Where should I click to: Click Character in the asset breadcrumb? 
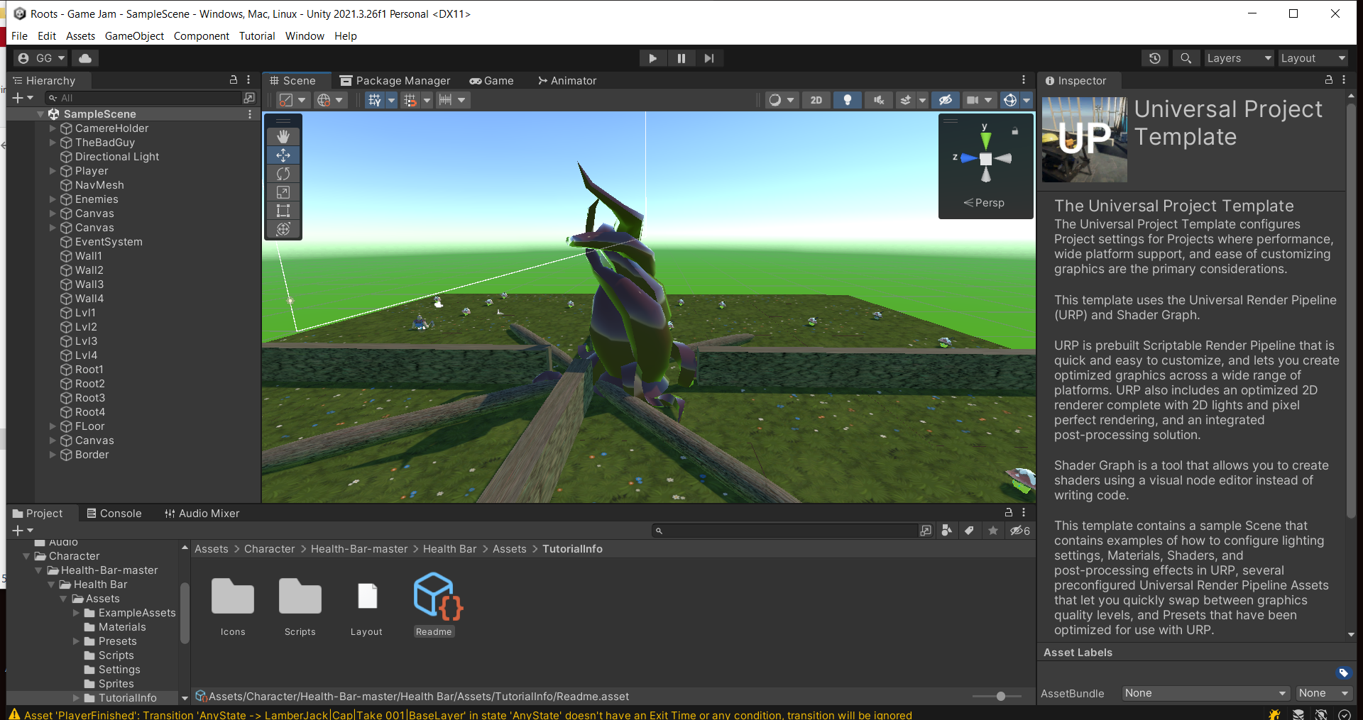click(269, 549)
